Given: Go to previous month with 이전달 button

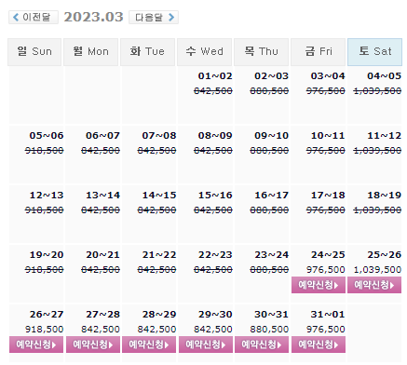Looking at the screenshot, I should pyautogui.click(x=34, y=17).
